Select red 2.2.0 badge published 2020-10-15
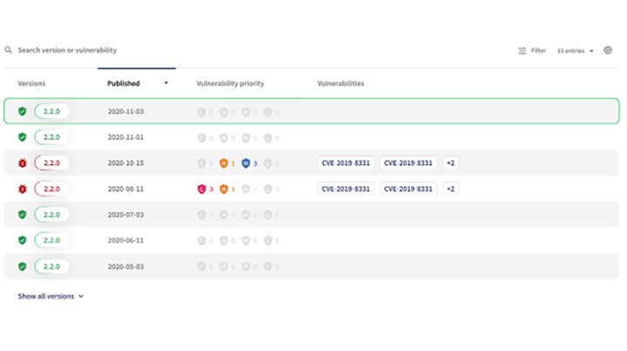Viewport: 627px width, 351px height. 51,163
